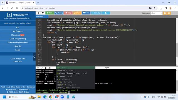Open the Contact Us footer link
Viewport: 178px width, 100px height.
31,87
